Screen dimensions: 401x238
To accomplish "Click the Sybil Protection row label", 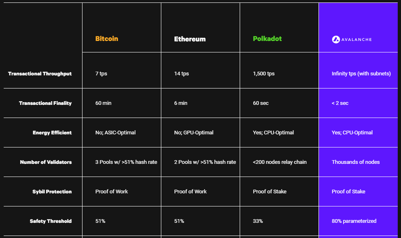I will [52, 192].
